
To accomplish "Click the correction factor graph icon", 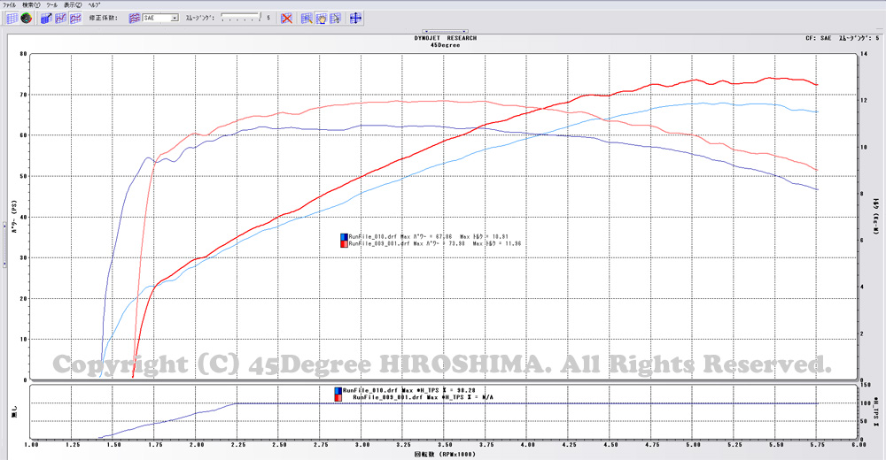I will click(x=134, y=18).
